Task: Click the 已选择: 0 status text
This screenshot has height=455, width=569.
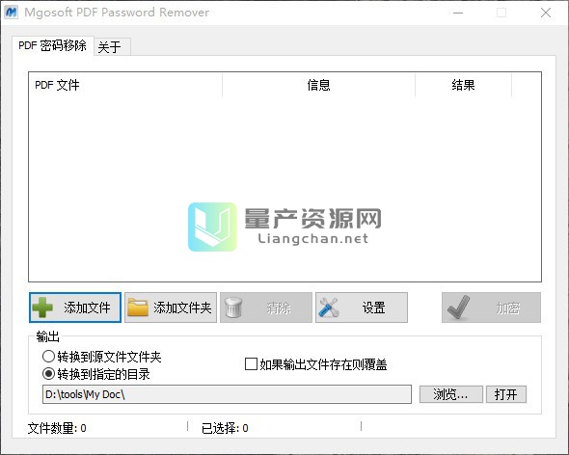Action: [x=225, y=428]
